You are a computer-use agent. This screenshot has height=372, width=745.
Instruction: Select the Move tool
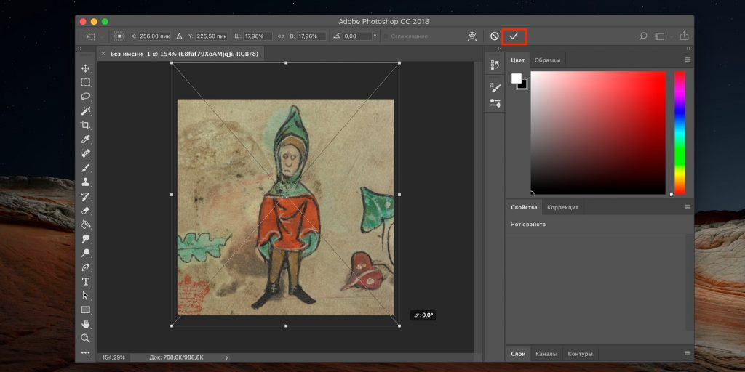(x=86, y=68)
